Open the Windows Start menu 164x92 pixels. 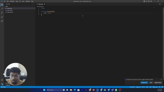(x=44, y=90)
